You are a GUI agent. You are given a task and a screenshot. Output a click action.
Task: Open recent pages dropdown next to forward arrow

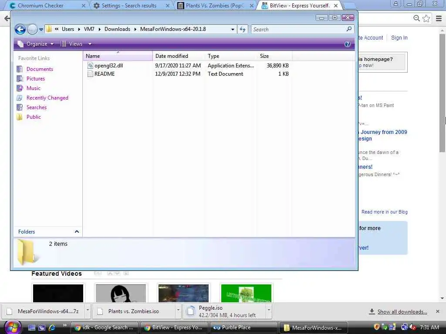[x=41, y=29]
